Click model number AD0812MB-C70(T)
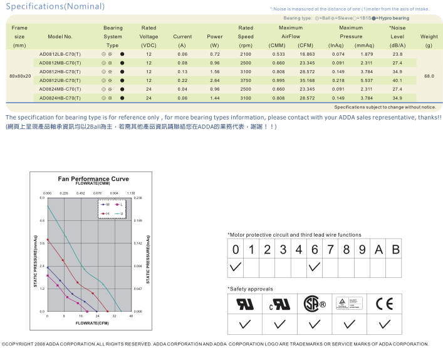The width and height of the screenshot is (443, 348). click(x=60, y=63)
